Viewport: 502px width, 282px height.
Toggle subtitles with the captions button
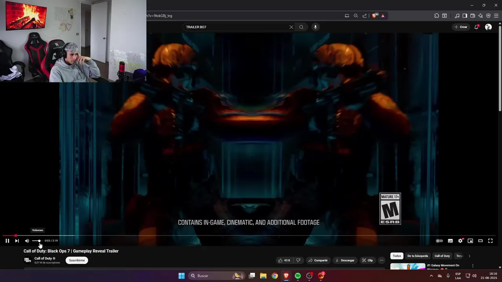(x=450, y=241)
